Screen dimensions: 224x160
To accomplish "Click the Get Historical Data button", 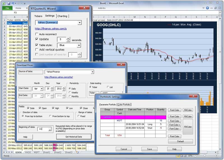I will coord(74,137).
